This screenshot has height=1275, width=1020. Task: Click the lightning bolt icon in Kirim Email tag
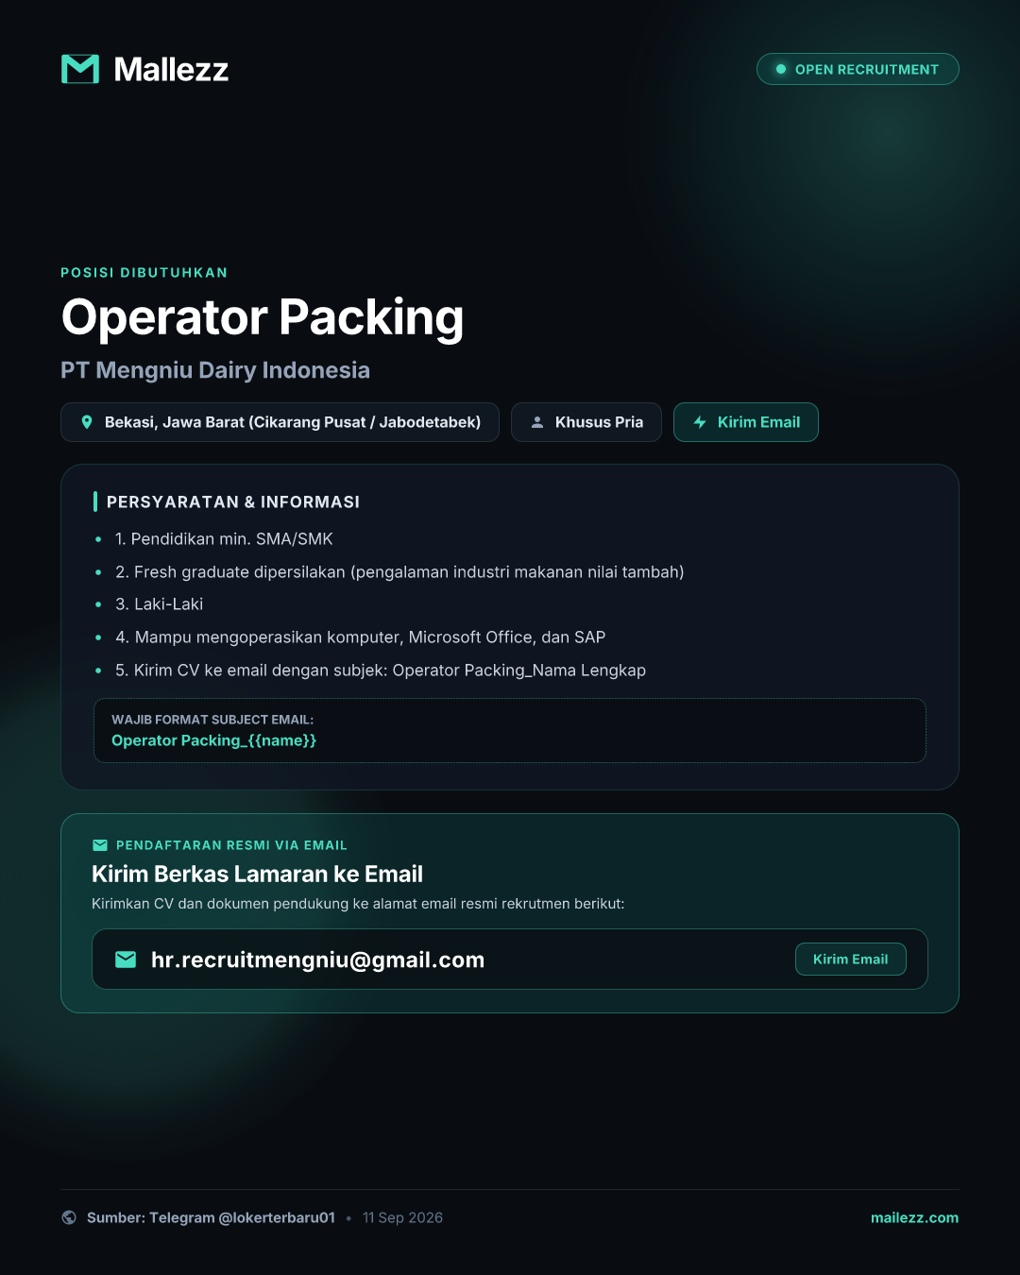[700, 422]
